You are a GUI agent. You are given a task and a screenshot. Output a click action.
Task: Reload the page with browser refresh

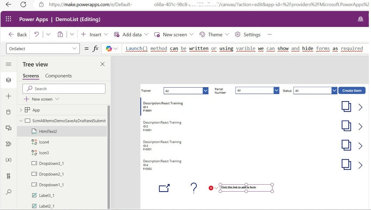pyautogui.click(x=23, y=4)
